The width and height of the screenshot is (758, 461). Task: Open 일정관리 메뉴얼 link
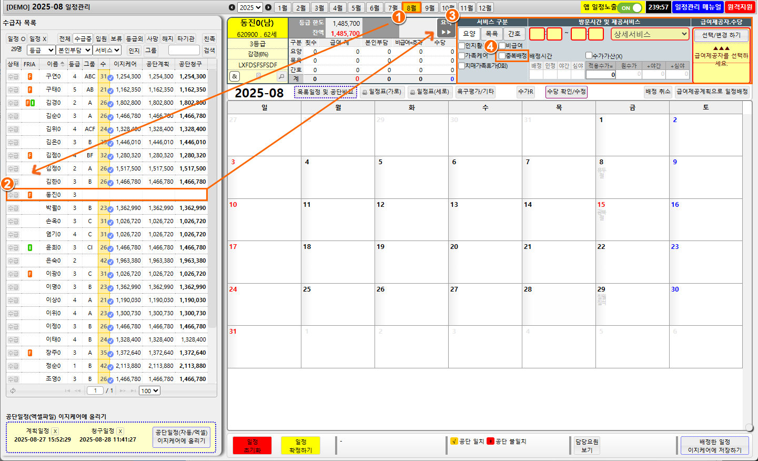(698, 7)
